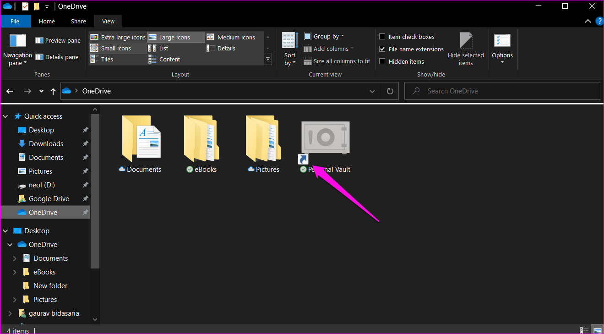This screenshot has height=334, width=604.
Task: Collapse the ribbon with the chevron
Action: [x=588, y=22]
